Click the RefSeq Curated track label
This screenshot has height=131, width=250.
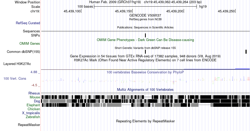(28, 23)
